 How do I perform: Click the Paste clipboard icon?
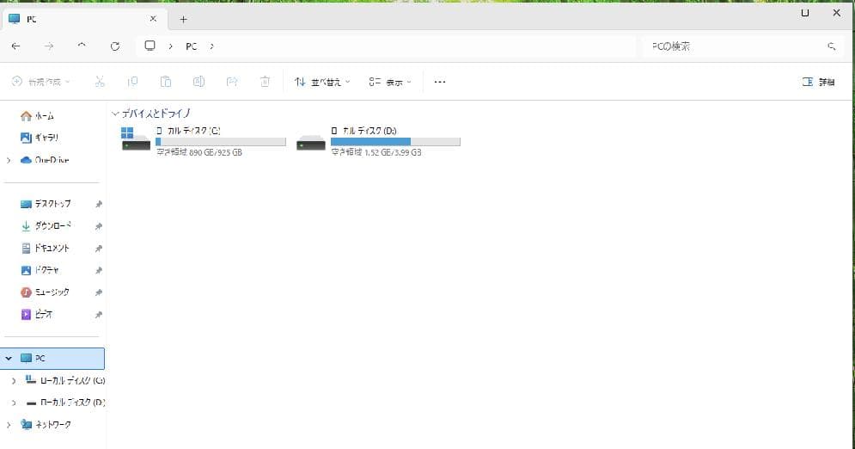166,82
